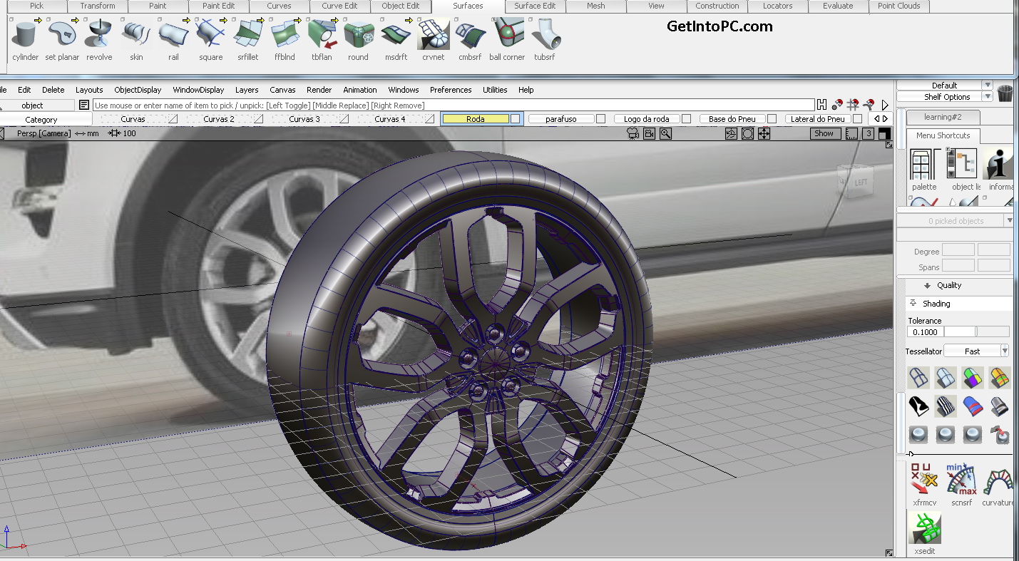Toggle the Logo da roda layer checkbox
This screenshot has width=1019, height=561.
coord(686,119)
